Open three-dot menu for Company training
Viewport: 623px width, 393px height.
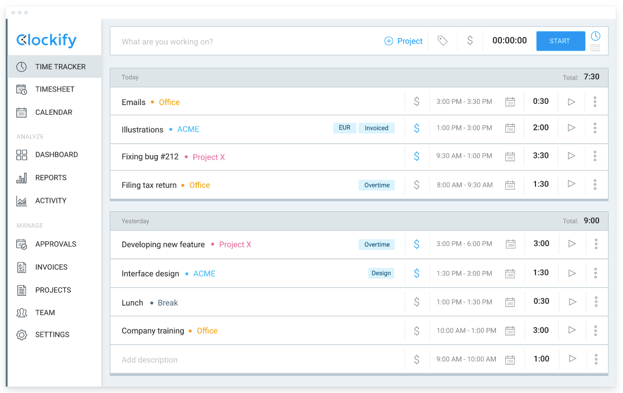596,331
